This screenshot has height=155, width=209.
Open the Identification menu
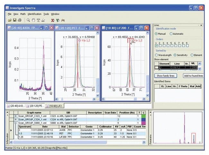click(x=34, y=14)
